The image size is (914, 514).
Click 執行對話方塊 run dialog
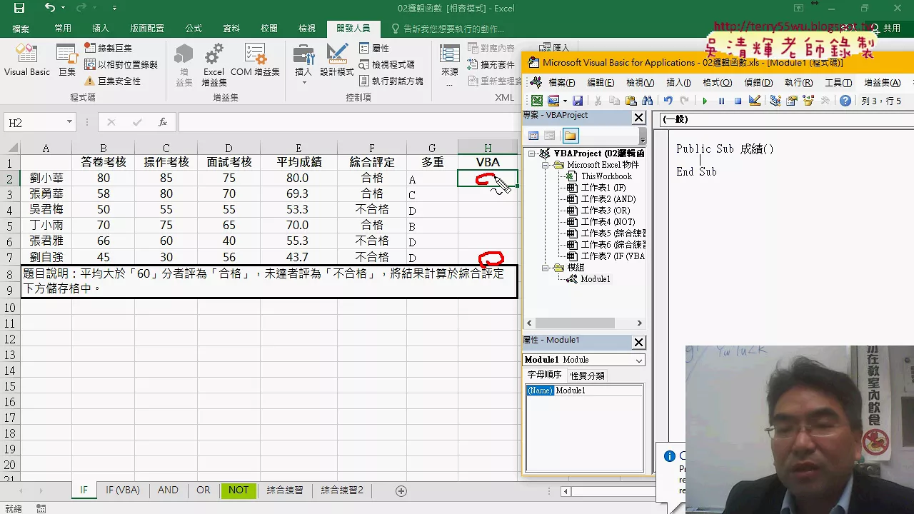coord(391,81)
